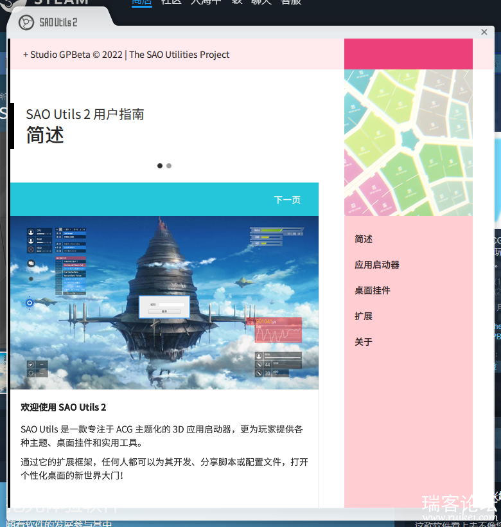Click the Studio GPBeta © 2022 copyright text

pyautogui.click(x=127, y=55)
